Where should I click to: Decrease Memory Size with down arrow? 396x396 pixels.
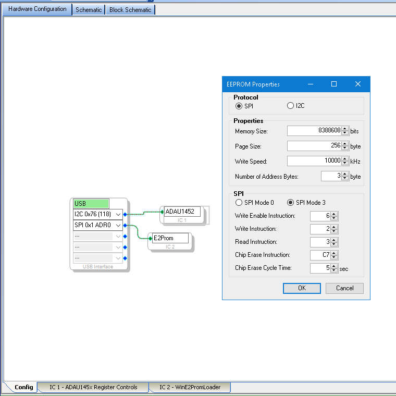click(345, 133)
